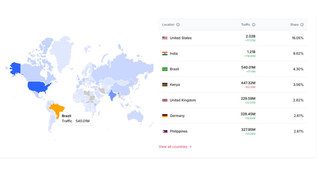Click the Traffic column info icon

tap(254, 25)
